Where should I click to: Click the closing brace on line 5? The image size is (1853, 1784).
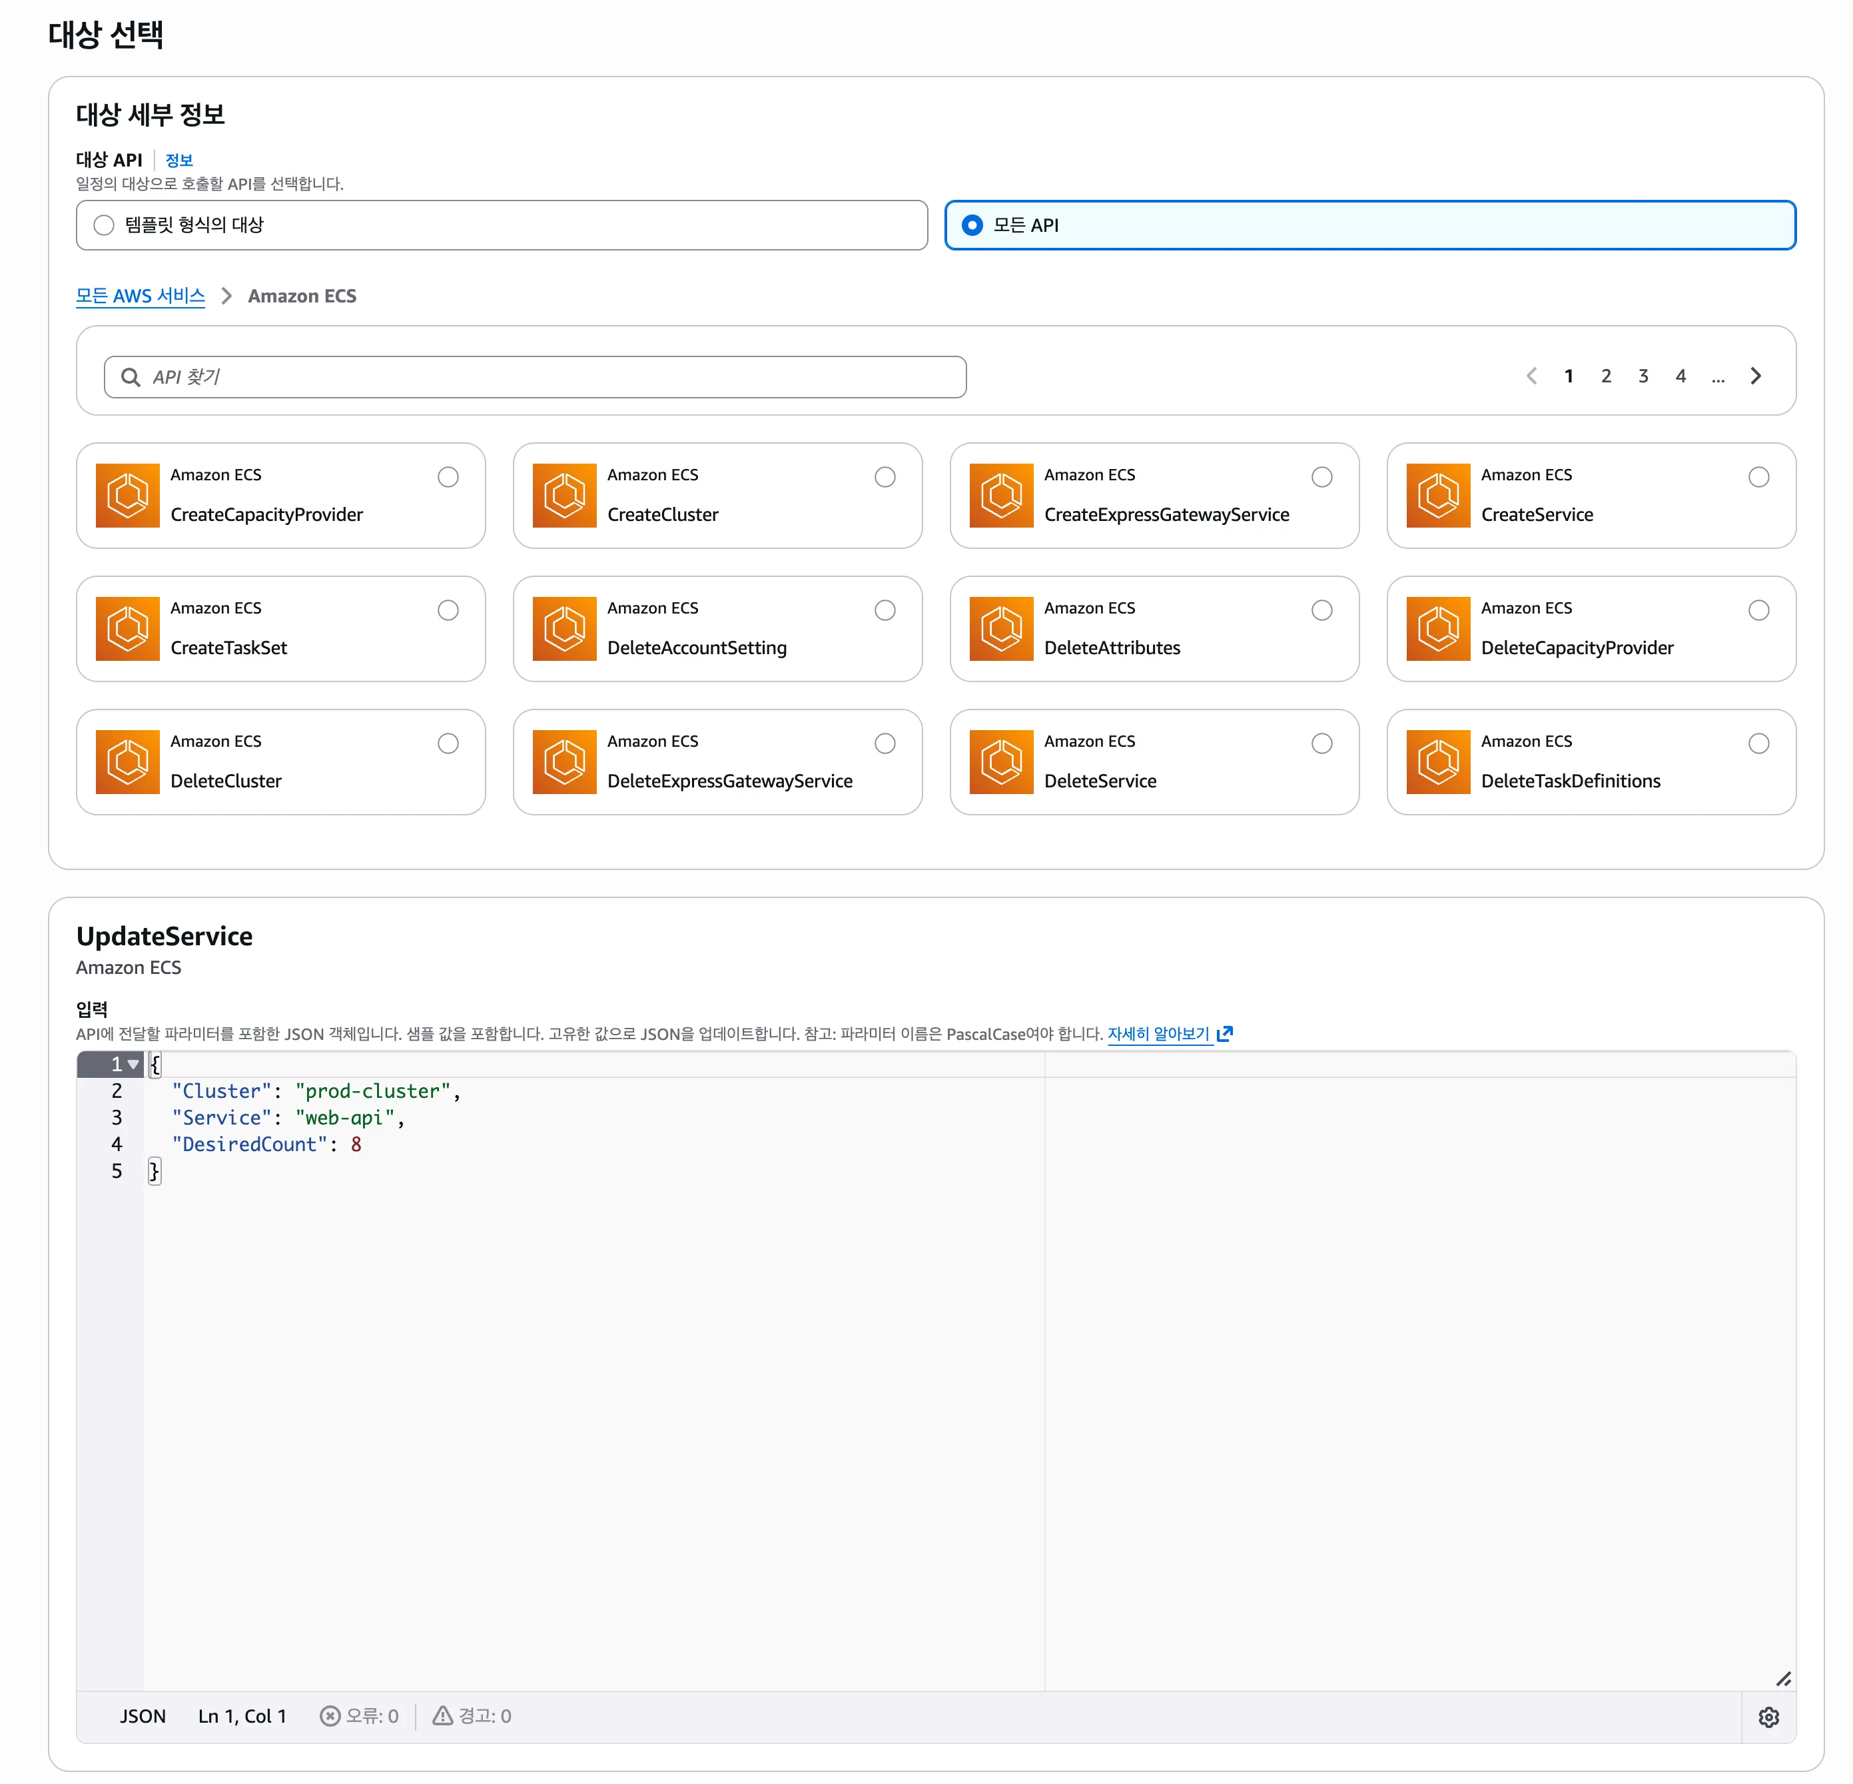click(x=154, y=1170)
